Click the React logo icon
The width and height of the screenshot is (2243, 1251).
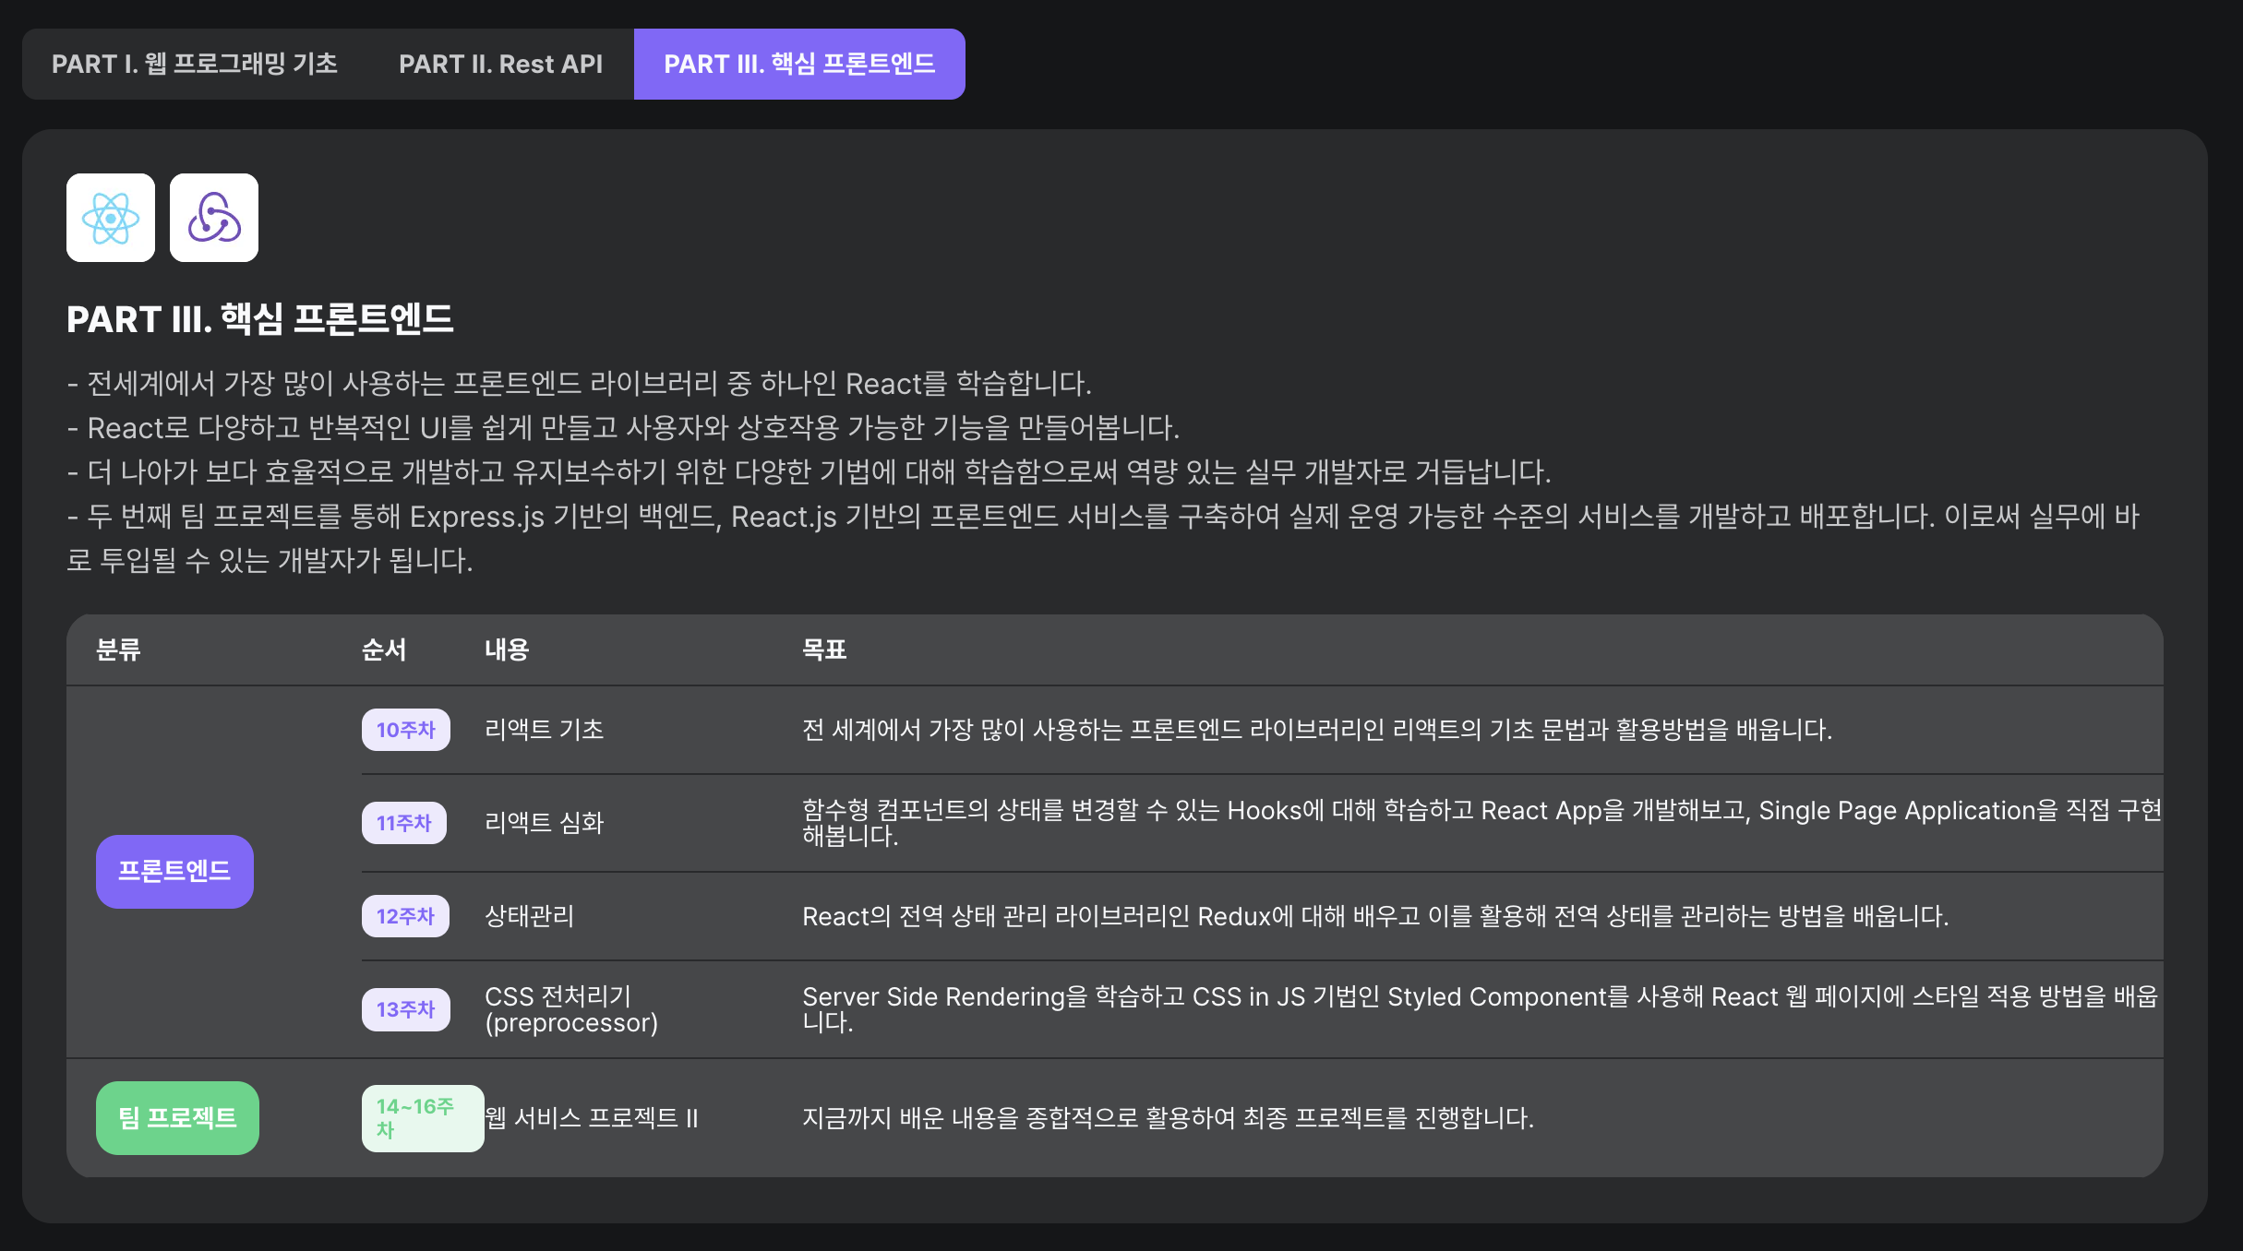click(111, 218)
